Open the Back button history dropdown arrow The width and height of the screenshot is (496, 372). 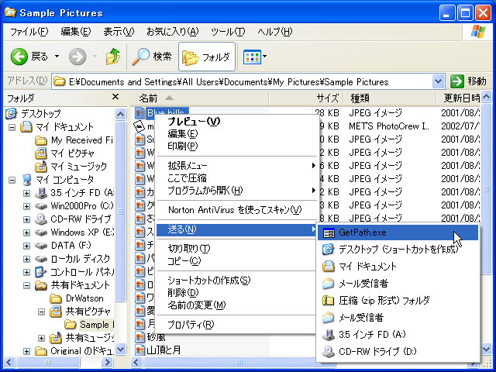57,57
